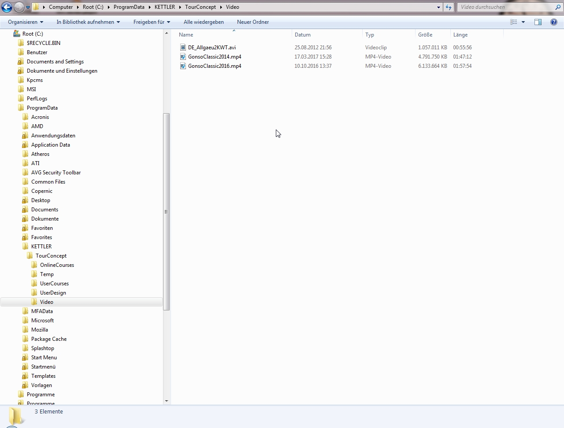Select the GonsoClassic2014.mp4 file icon
564x428 pixels.
coord(183,57)
